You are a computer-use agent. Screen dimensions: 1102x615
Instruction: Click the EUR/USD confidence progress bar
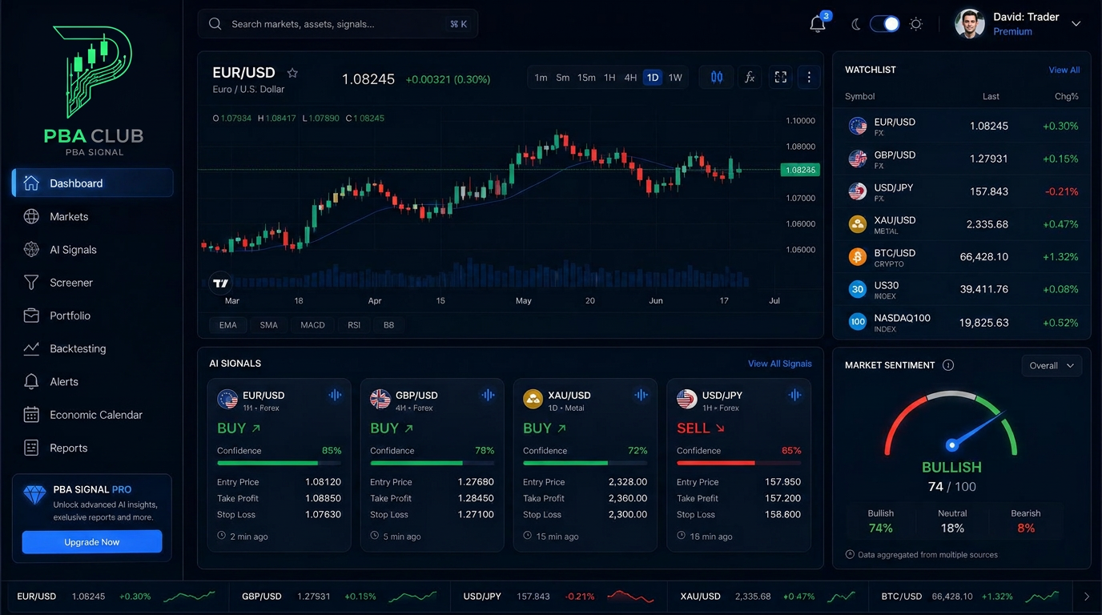coord(279,463)
